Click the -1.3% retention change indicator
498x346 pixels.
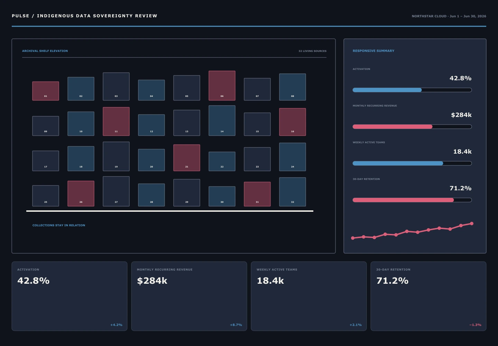[x=475, y=325]
